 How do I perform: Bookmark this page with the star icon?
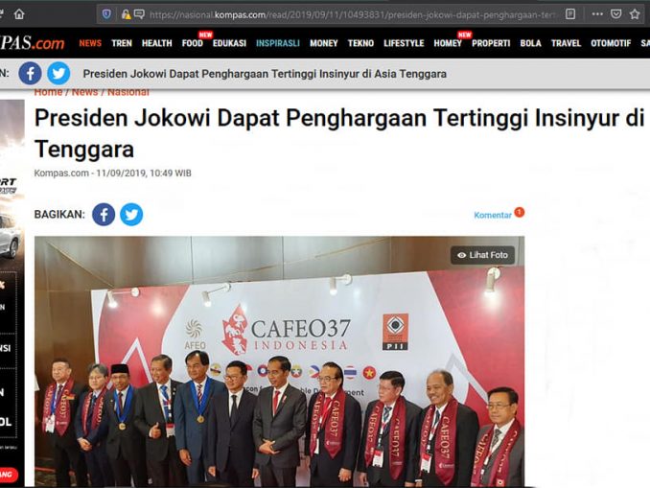point(635,14)
